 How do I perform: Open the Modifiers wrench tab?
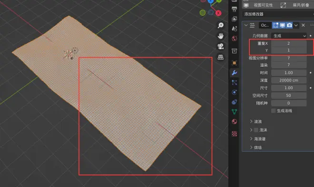(234, 73)
